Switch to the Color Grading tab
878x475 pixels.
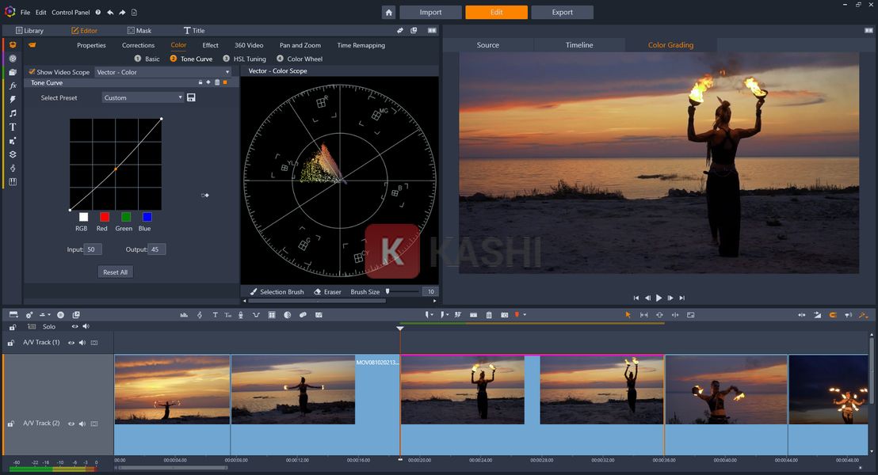click(670, 45)
